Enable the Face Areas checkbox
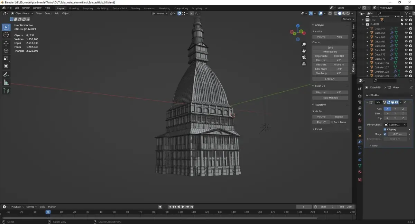Viewport: 415px width, 224px height. point(332,122)
